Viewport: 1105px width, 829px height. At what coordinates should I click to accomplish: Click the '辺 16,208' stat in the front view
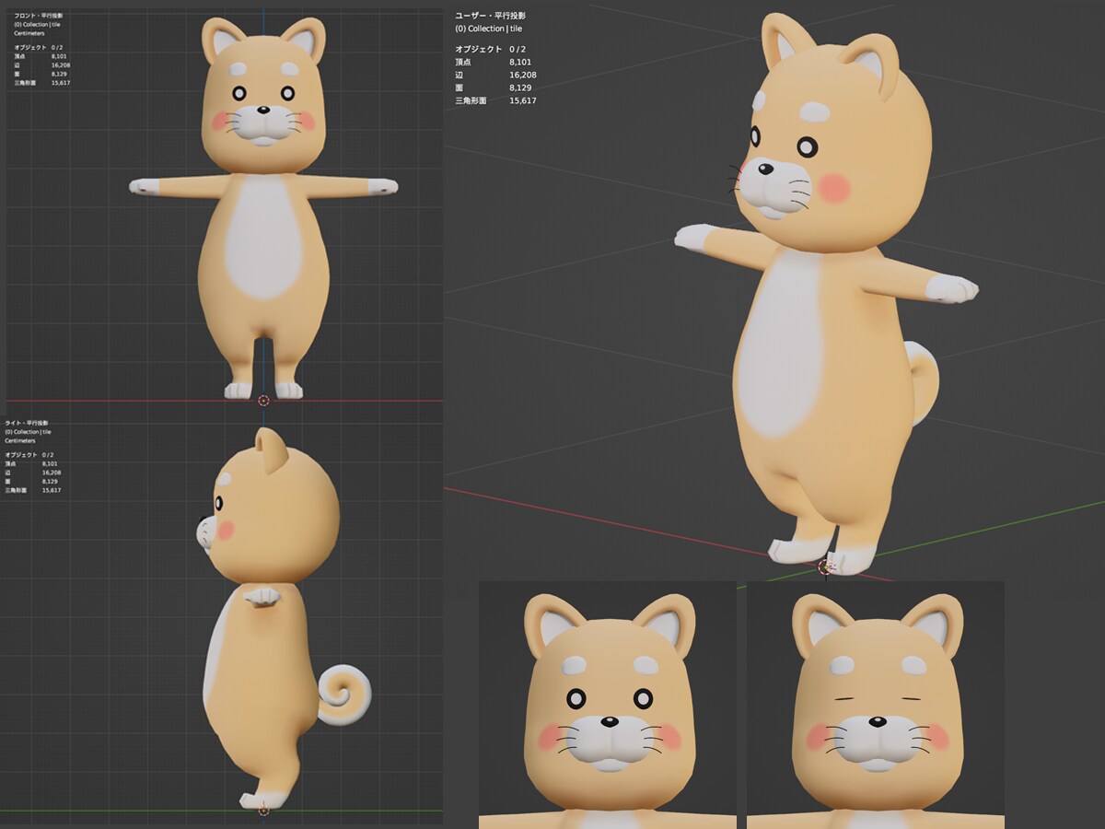[x=41, y=65]
